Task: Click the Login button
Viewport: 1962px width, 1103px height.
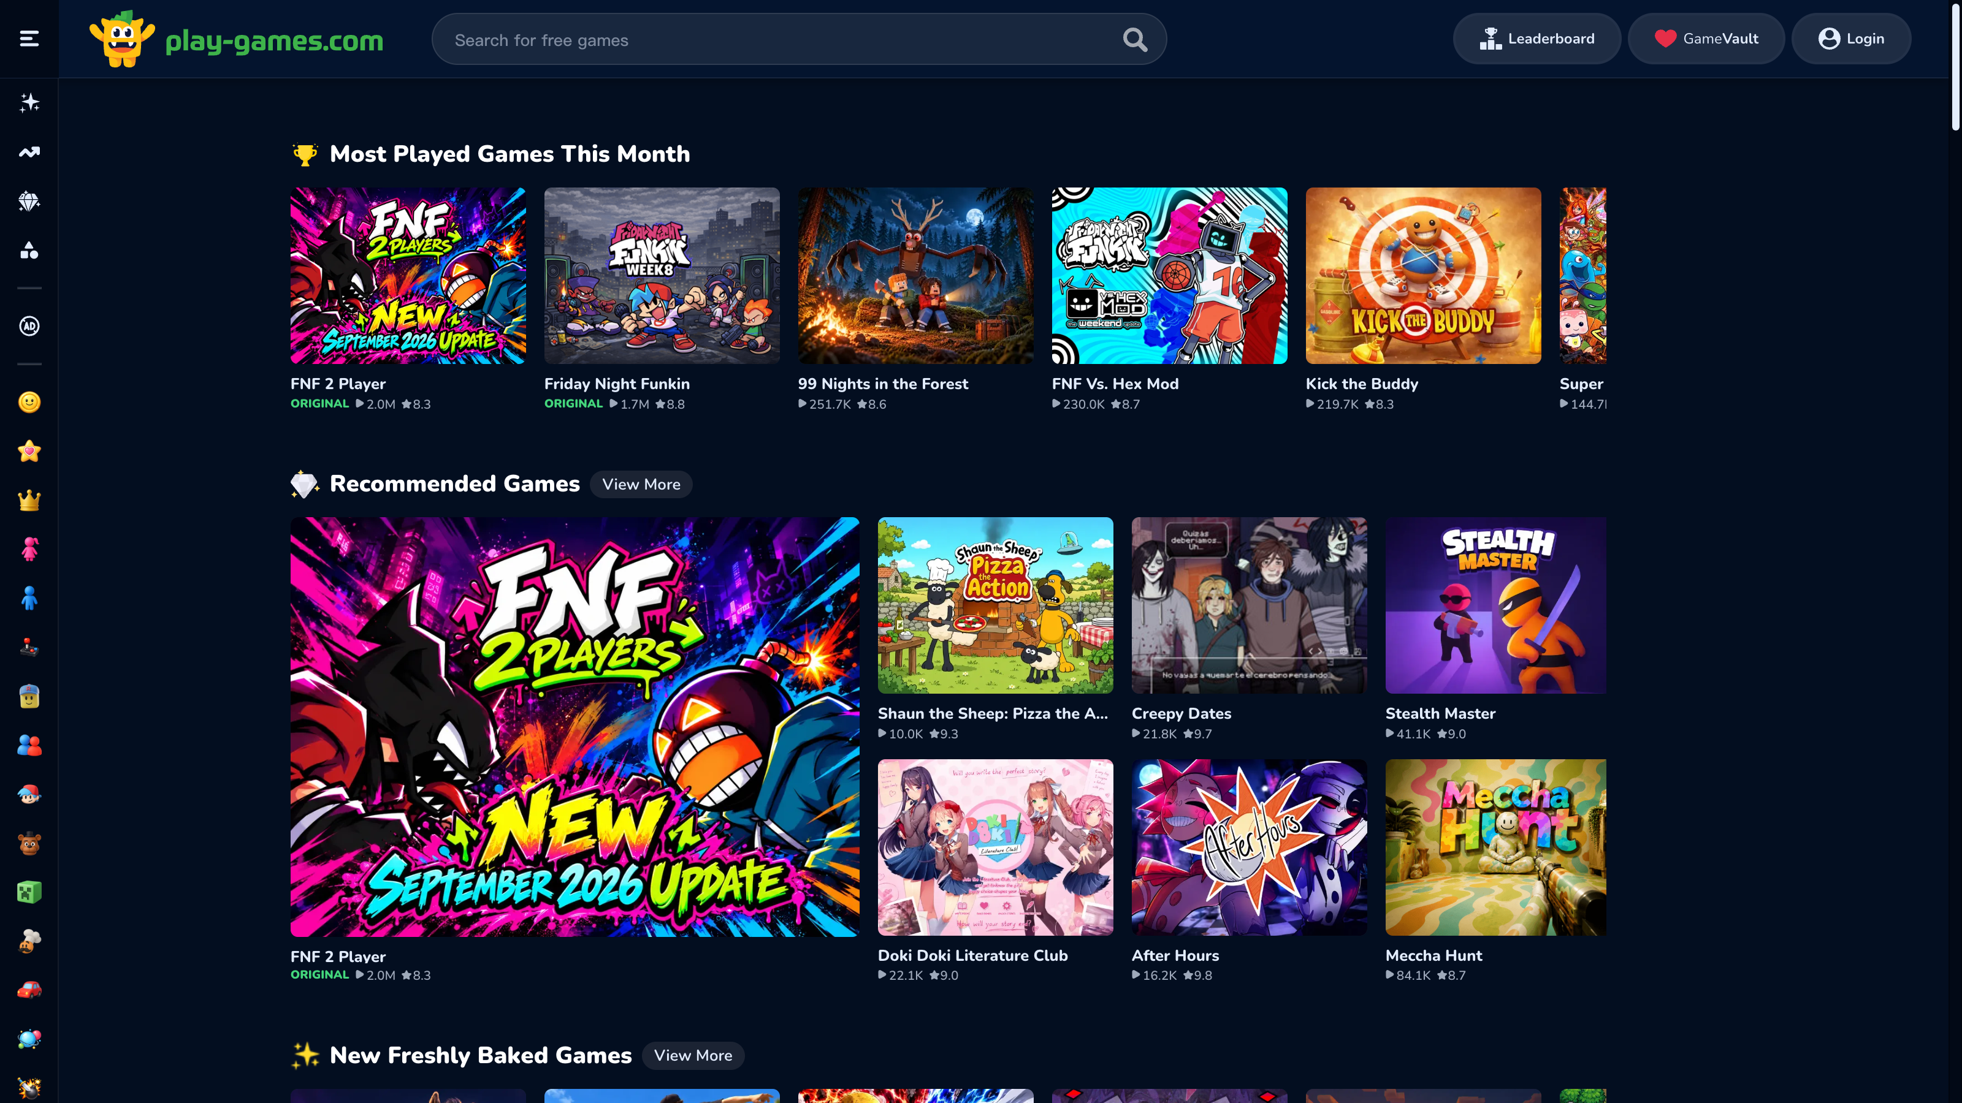Action: point(1851,39)
